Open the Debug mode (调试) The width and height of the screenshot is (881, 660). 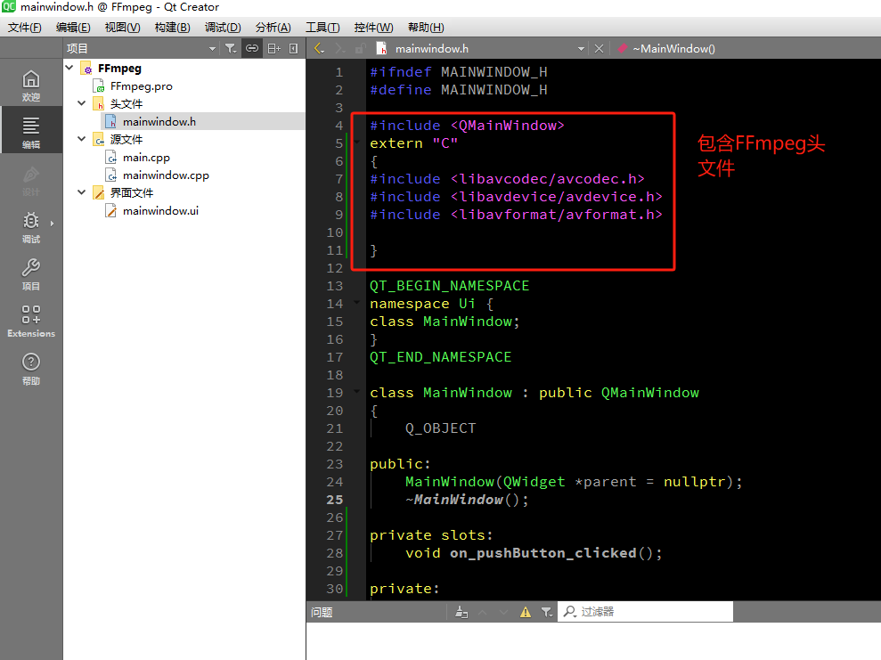point(31,227)
